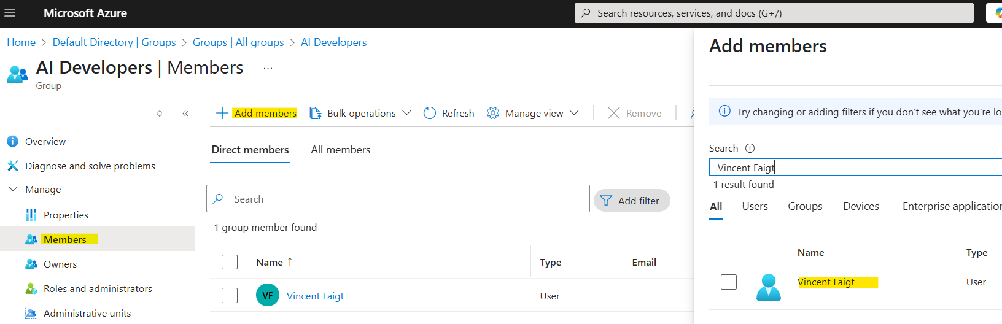Click the Search info tooltip icon

point(750,148)
